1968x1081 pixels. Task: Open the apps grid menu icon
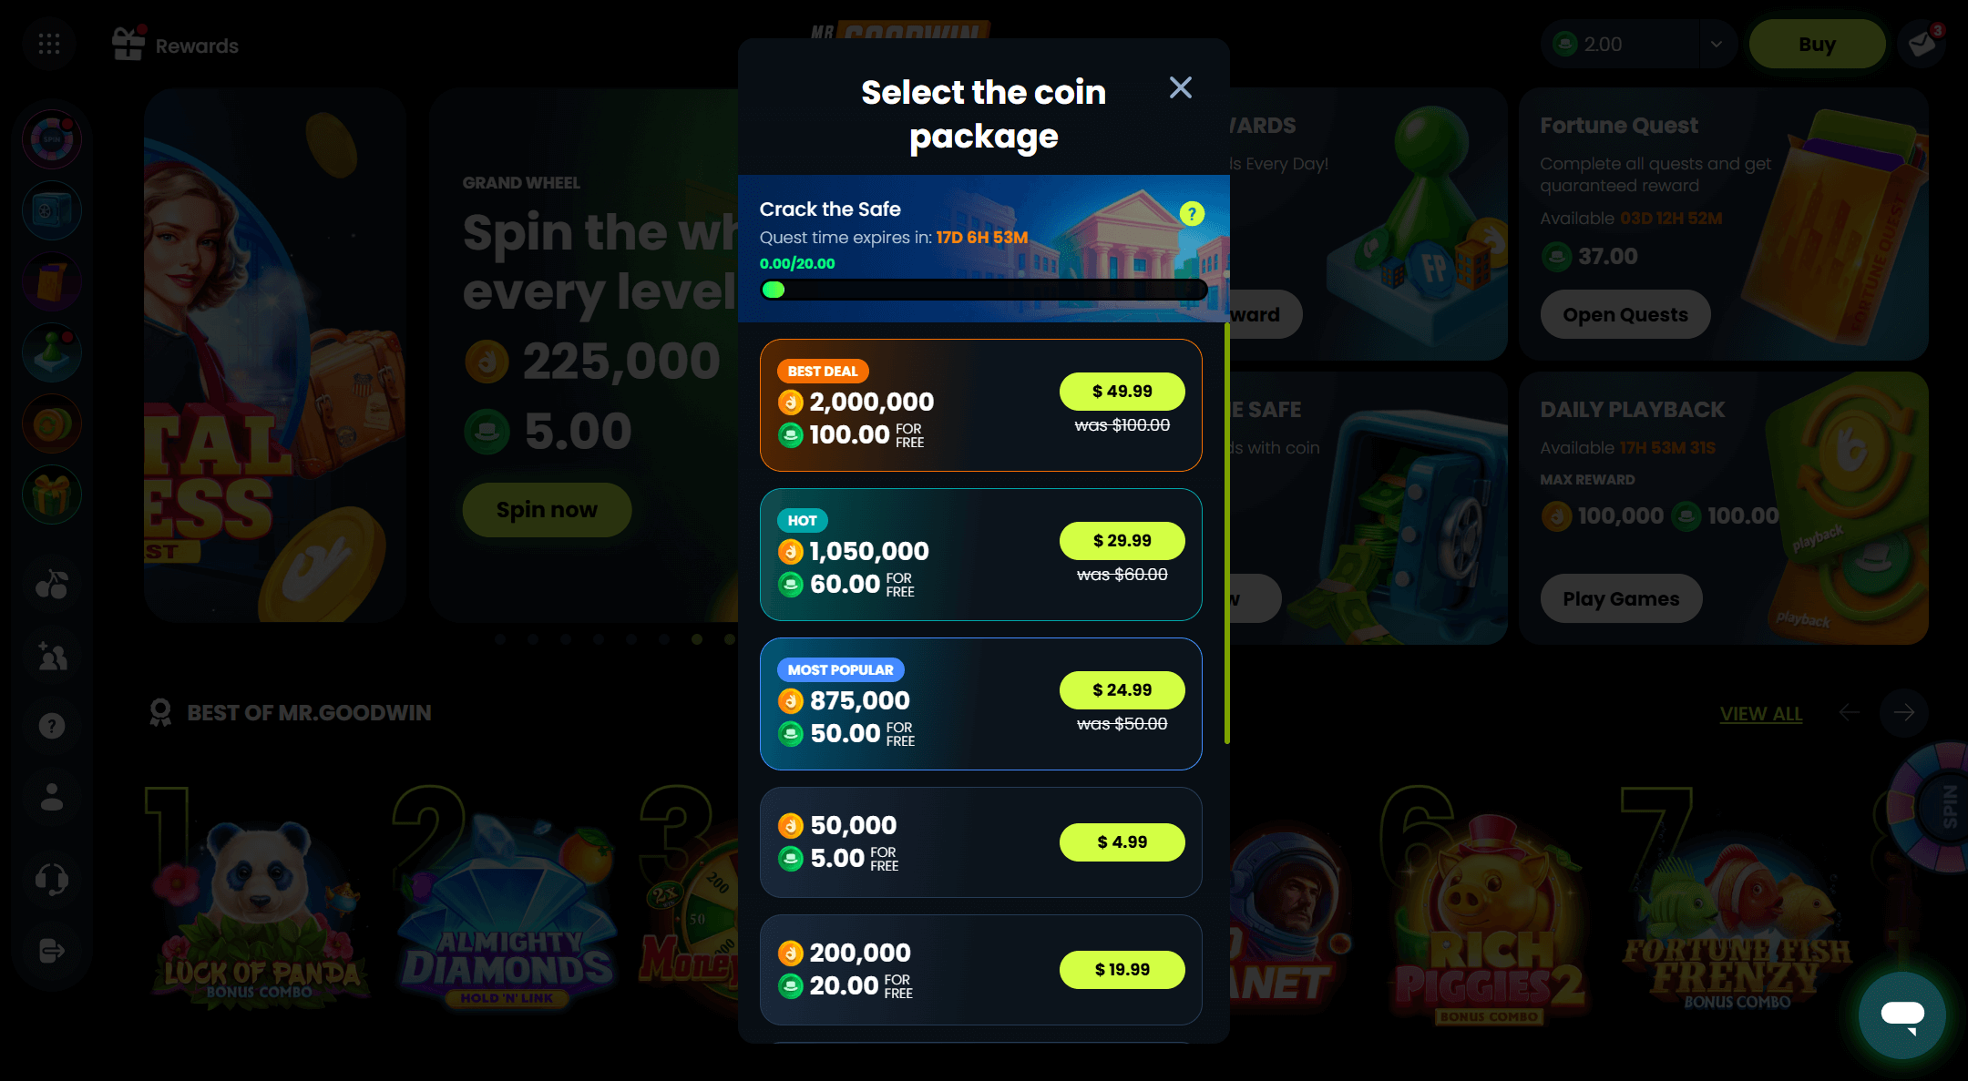pos(49,44)
